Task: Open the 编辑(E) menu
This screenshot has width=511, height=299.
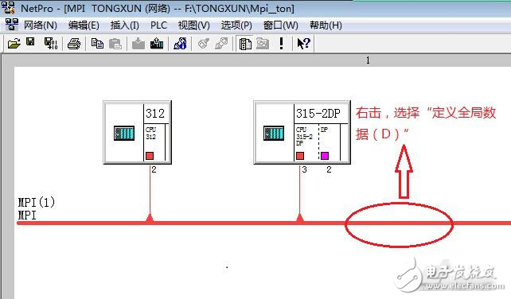Action: pos(84,25)
